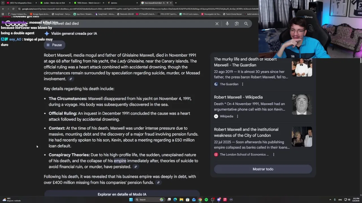
Task: Submit search with the magnifying glass icon
Action: pyautogui.click(x=246, y=24)
